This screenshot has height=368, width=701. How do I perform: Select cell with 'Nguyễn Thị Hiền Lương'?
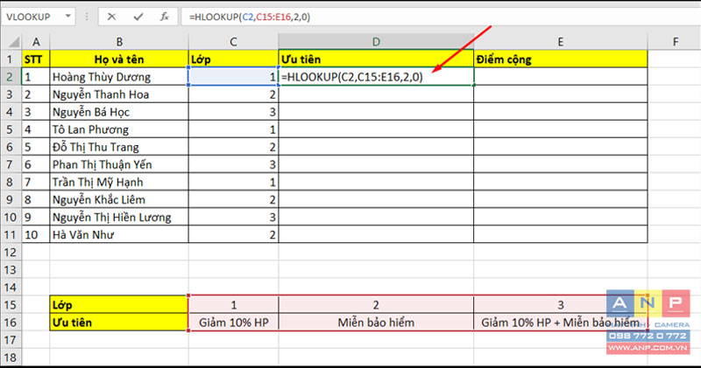tap(119, 217)
